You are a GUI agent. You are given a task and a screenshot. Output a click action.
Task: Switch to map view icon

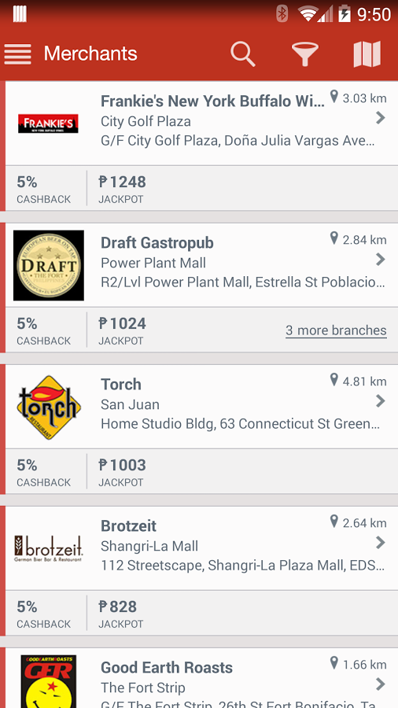367,54
